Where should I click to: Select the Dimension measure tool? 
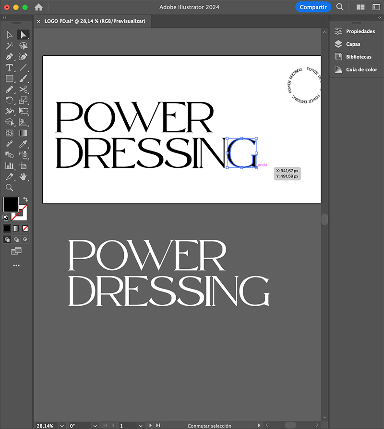pos(9,144)
